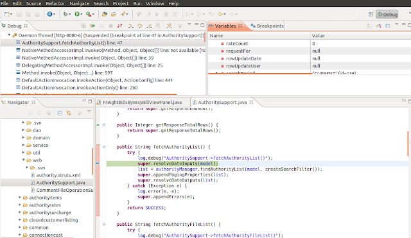Click the Search flashlight icon in toolbar

123,14
